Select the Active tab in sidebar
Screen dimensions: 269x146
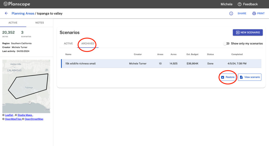coord(13,23)
